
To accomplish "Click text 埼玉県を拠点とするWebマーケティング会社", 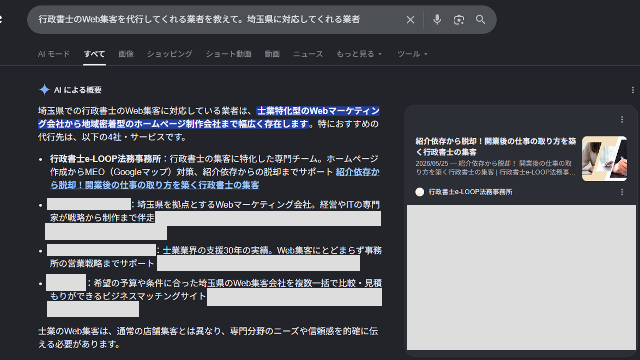I will click(224, 205).
